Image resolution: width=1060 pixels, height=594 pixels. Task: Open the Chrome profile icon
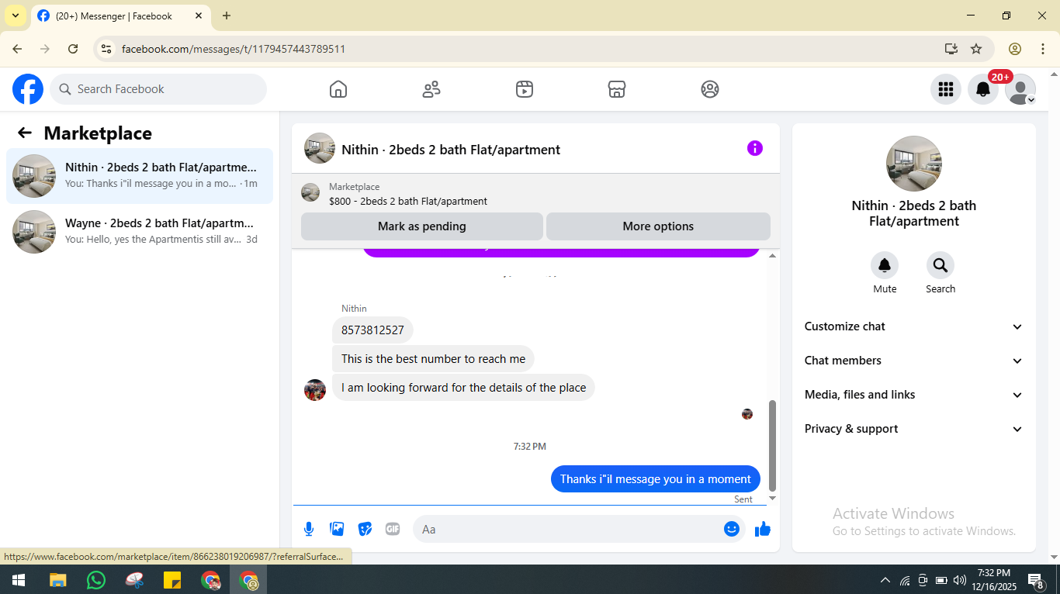tap(1015, 49)
